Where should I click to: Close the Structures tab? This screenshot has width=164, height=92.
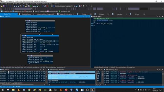(126, 14)
